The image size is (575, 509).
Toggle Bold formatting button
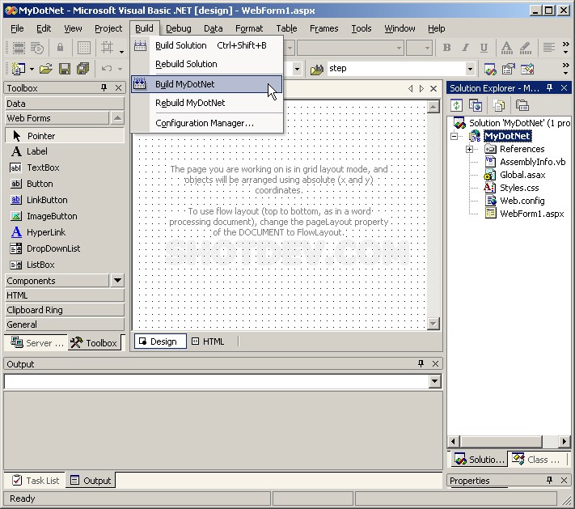[x=446, y=48]
